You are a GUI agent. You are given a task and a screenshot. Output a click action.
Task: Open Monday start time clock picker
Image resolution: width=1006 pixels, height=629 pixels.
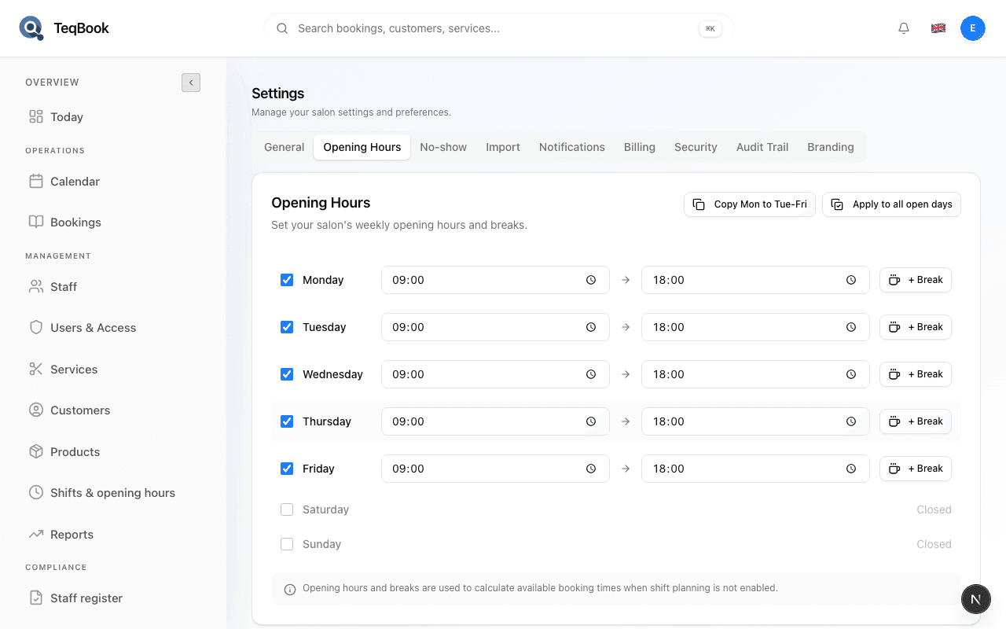click(x=591, y=280)
